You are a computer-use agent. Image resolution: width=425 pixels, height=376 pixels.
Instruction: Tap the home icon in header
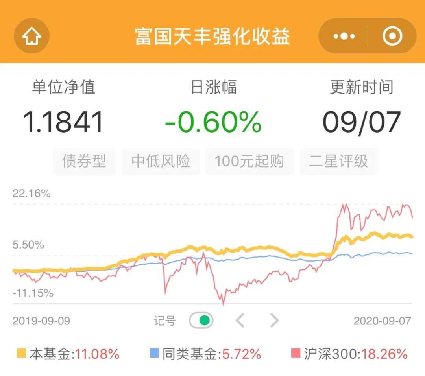tap(31, 37)
